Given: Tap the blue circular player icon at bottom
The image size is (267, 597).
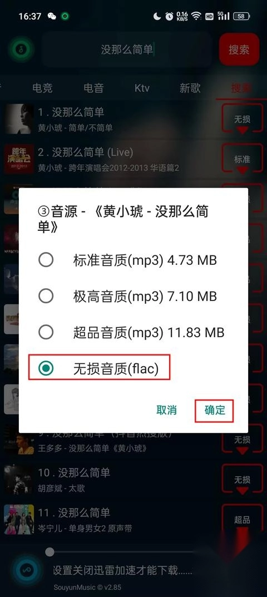Looking at the screenshot, I should (27, 570).
